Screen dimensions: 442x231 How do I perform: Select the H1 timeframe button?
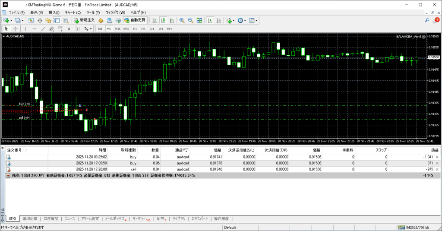135,29
